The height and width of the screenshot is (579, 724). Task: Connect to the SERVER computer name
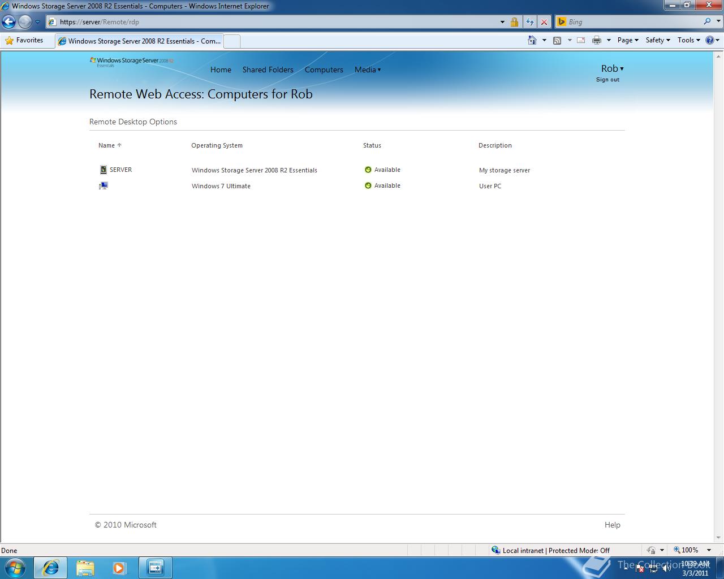(x=120, y=170)
